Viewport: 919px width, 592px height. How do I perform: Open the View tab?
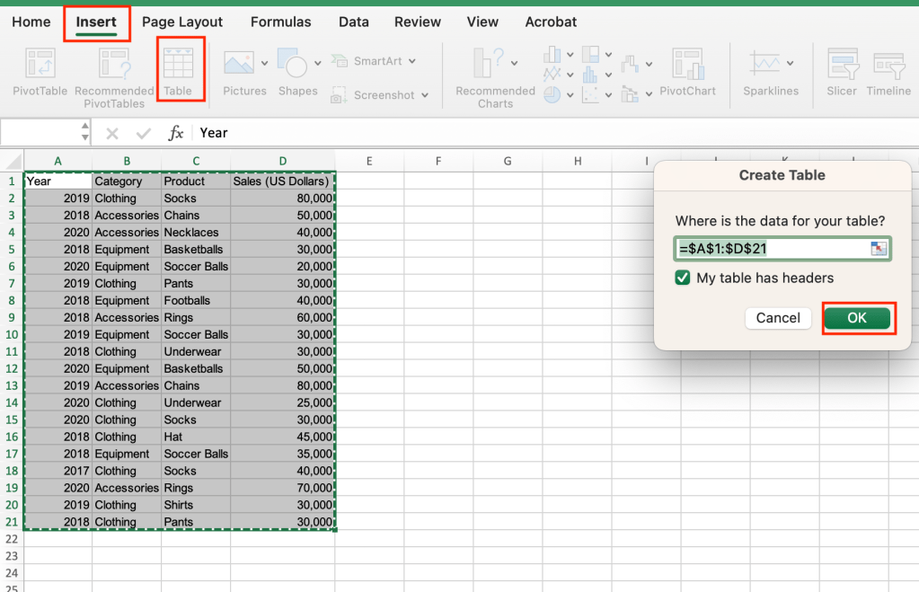pos(482,22)
